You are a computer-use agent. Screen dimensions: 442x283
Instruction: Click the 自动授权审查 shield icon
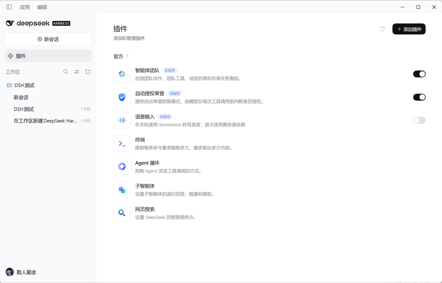coord(122,97)
